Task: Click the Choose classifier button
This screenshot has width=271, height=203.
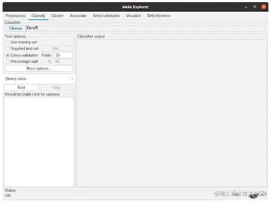Action: tap(16, 28)
